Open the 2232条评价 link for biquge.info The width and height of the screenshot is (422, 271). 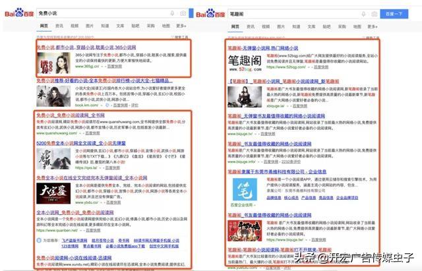point(291,162)
